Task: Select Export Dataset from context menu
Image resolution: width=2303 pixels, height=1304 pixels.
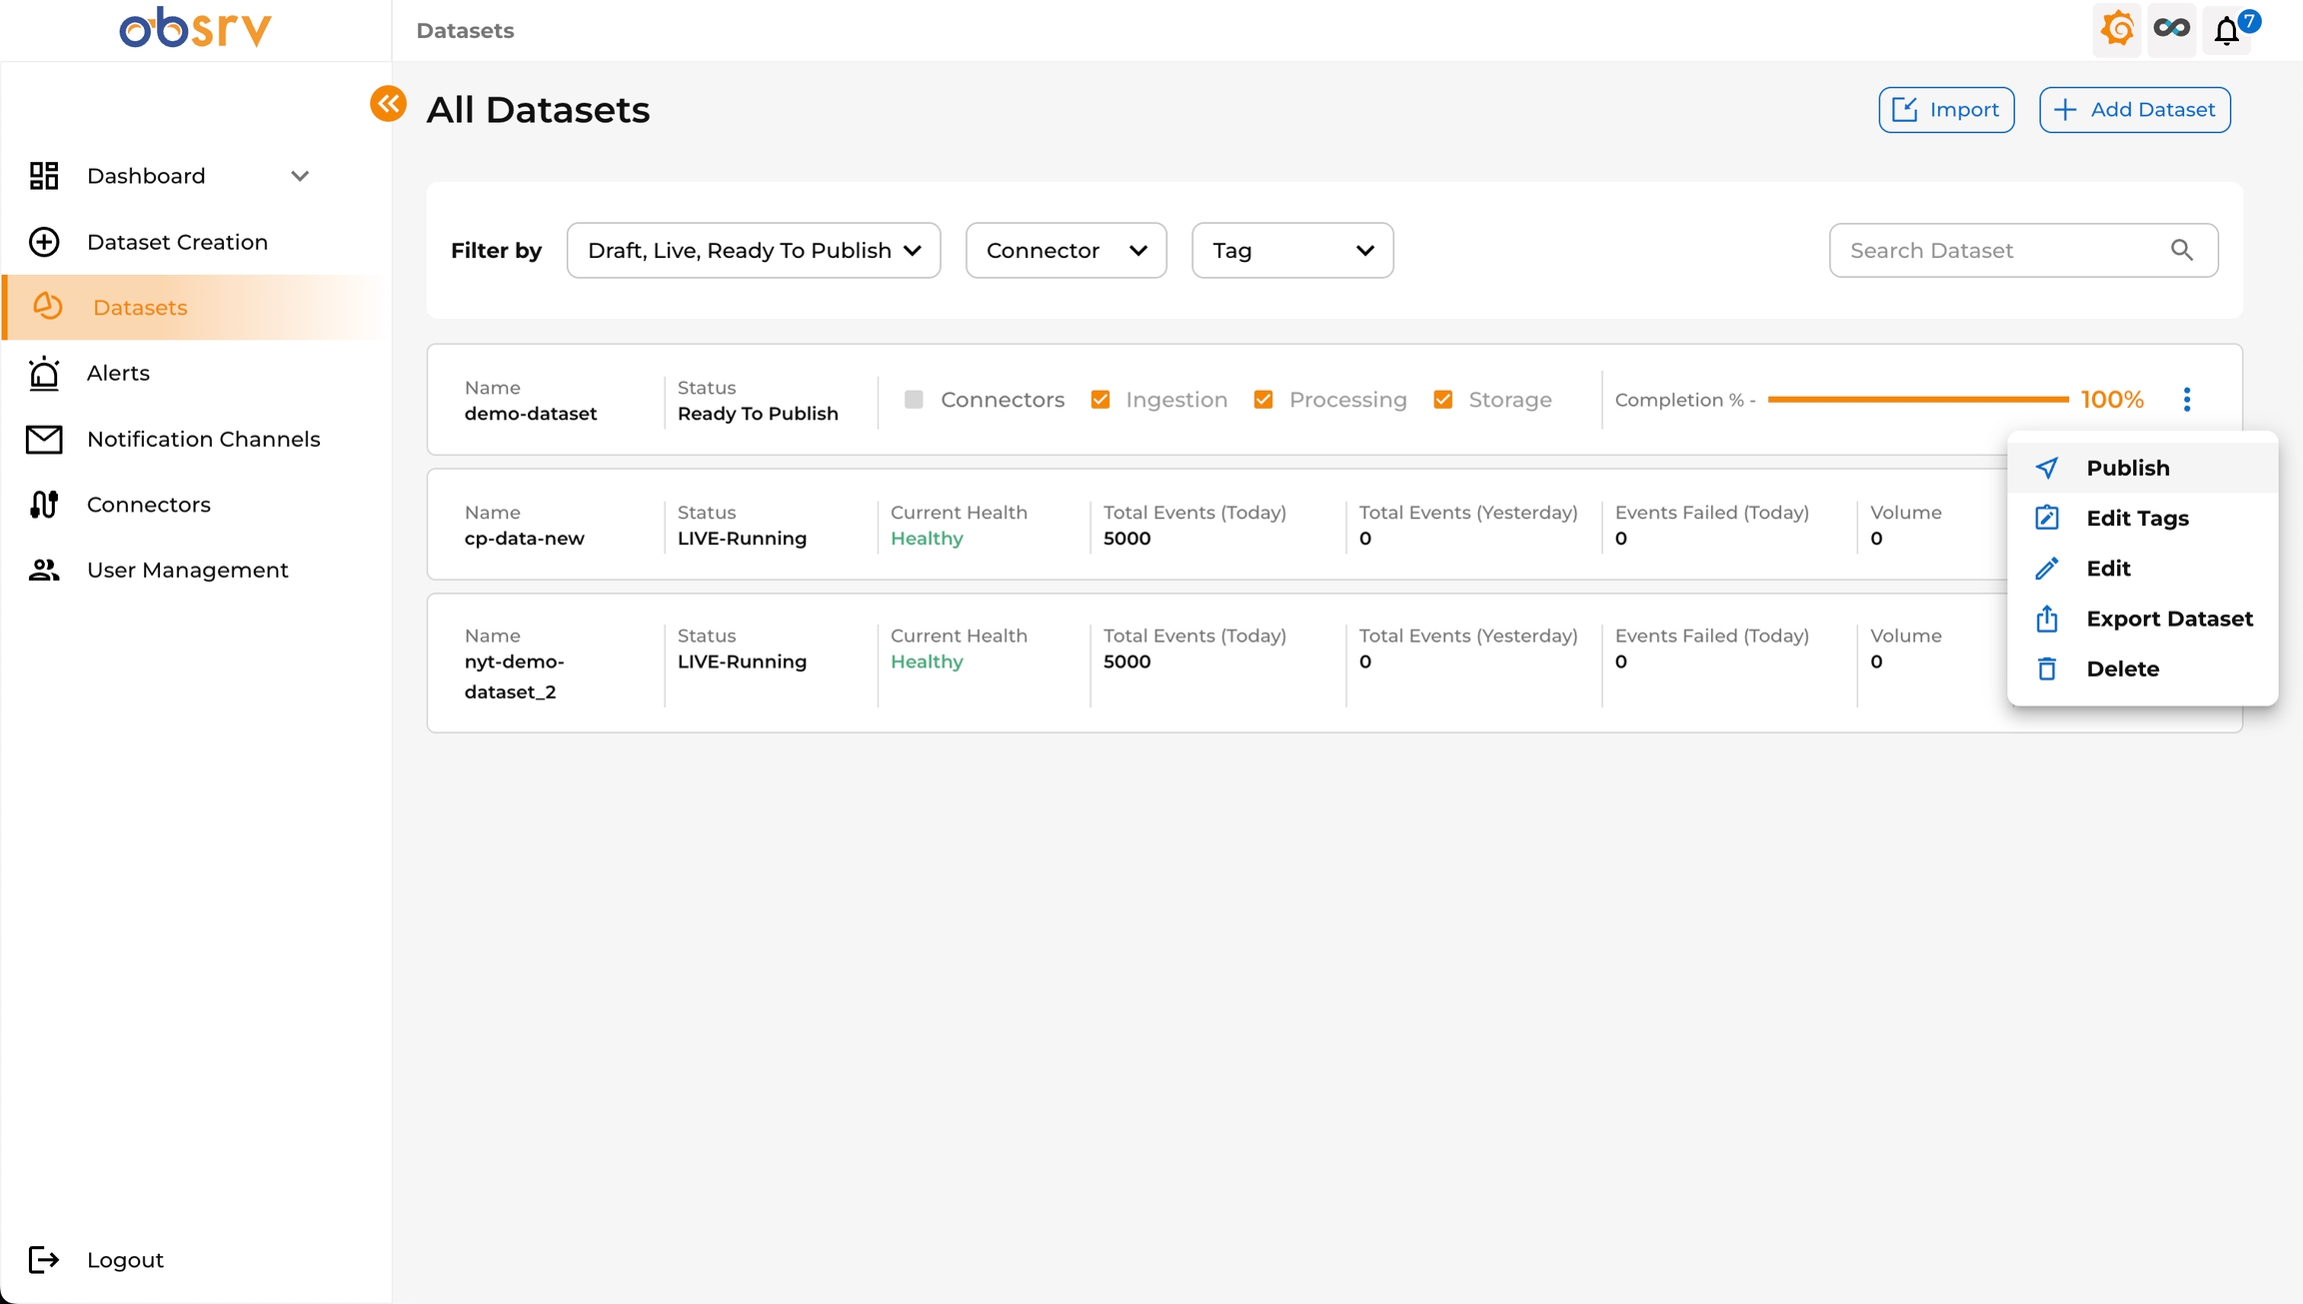Action: (x=2142, y=619)
